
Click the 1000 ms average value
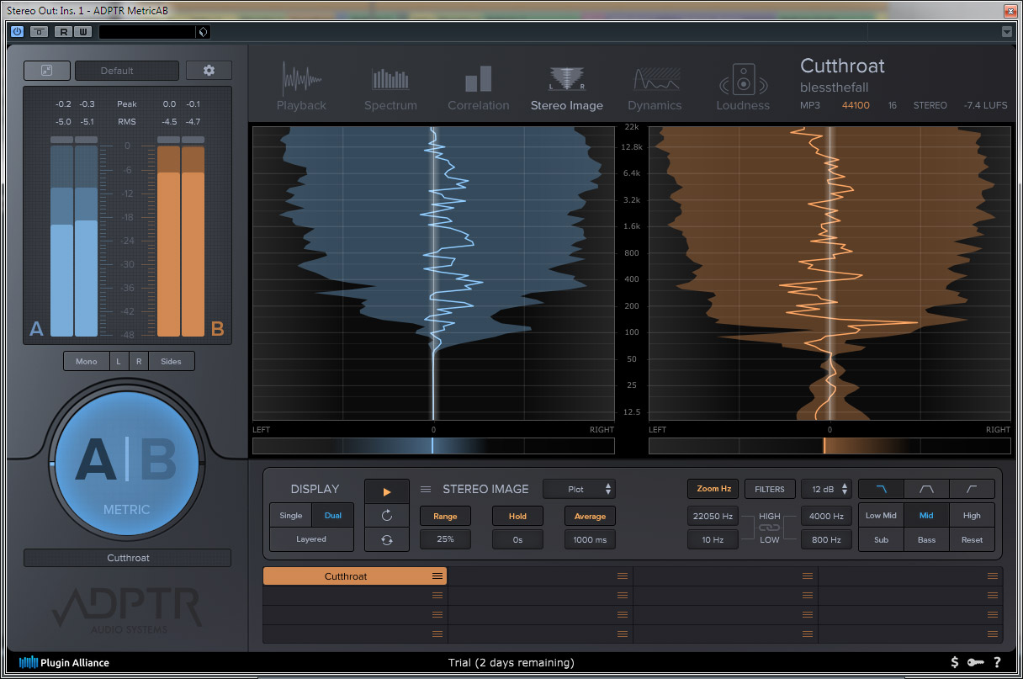[x=590, y=539]
